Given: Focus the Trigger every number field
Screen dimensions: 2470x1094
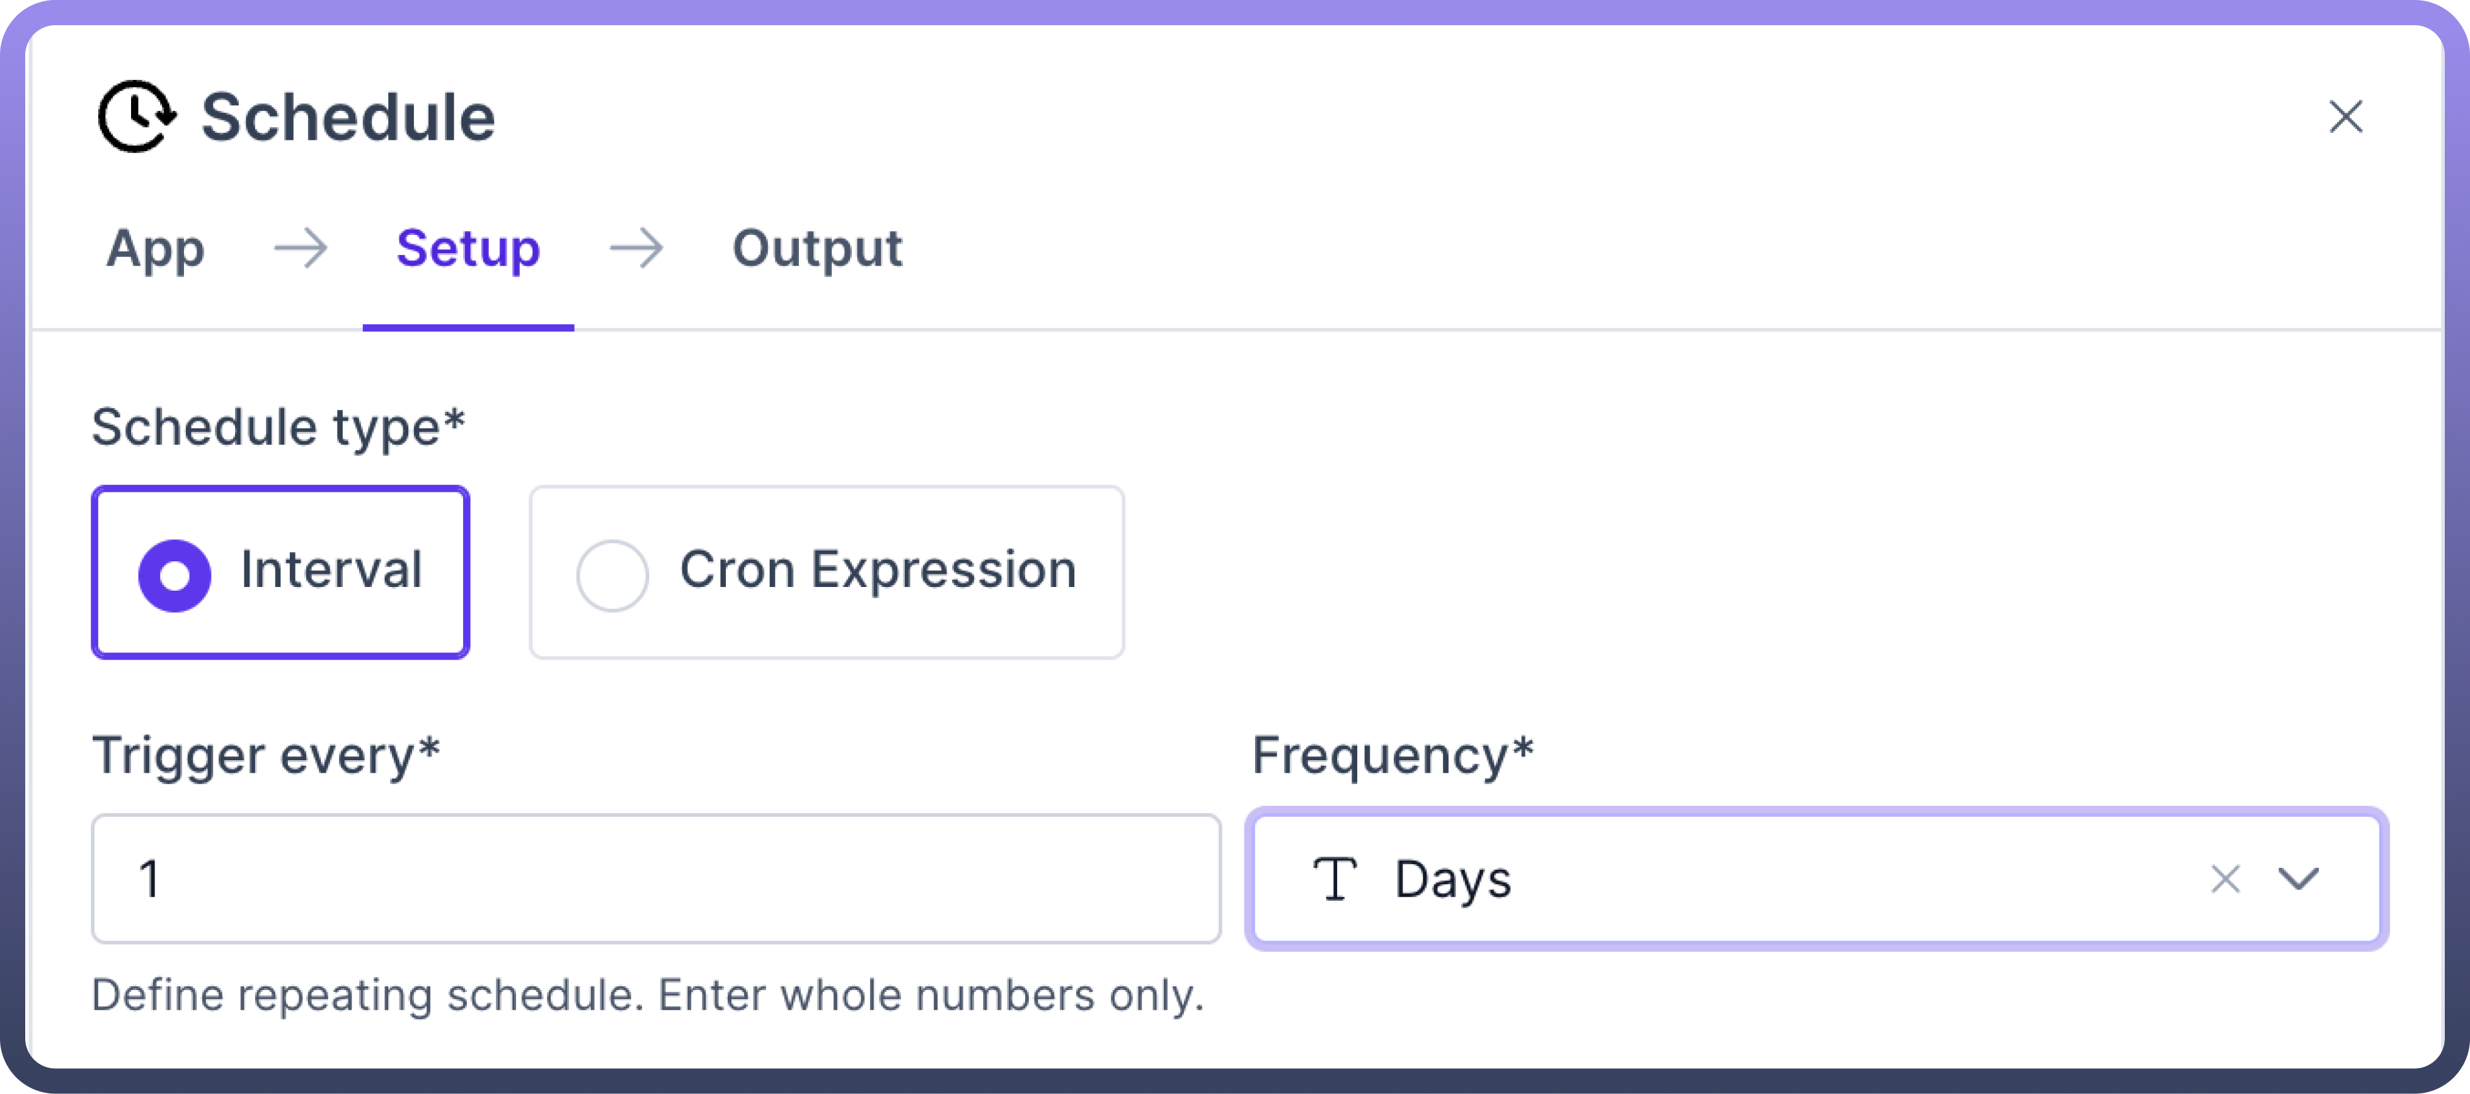Looking at the screenshot, I should click(656, 878).
